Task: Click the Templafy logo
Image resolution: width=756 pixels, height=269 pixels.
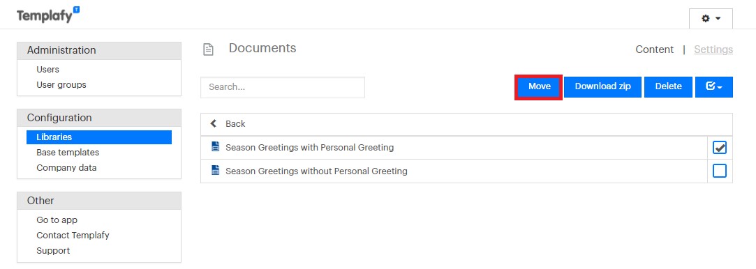Action: point(48,15)
